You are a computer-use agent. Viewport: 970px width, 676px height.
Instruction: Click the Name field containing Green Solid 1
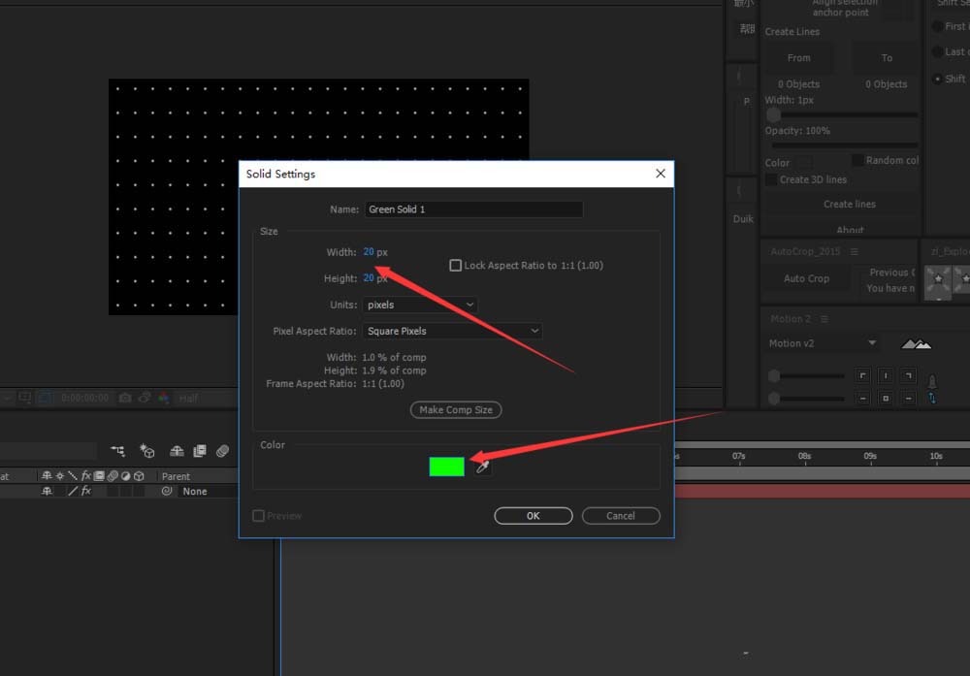coord(472,209)
